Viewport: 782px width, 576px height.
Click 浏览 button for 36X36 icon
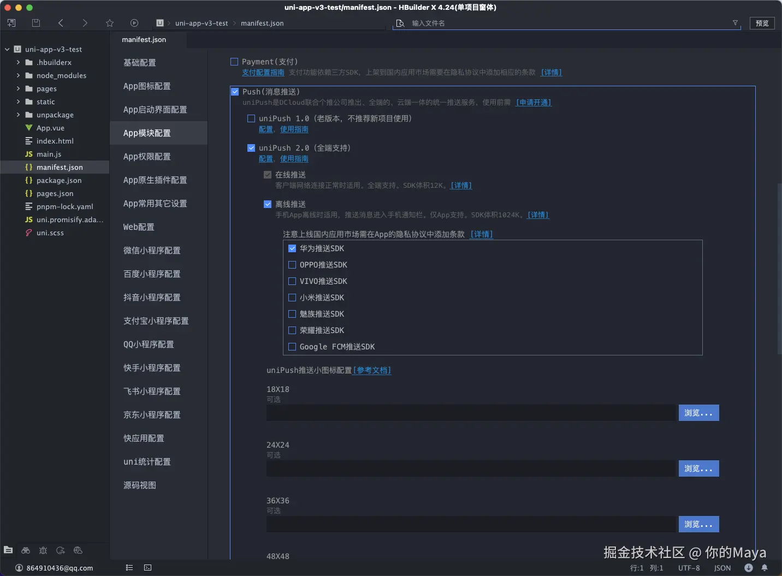point(698,524)
